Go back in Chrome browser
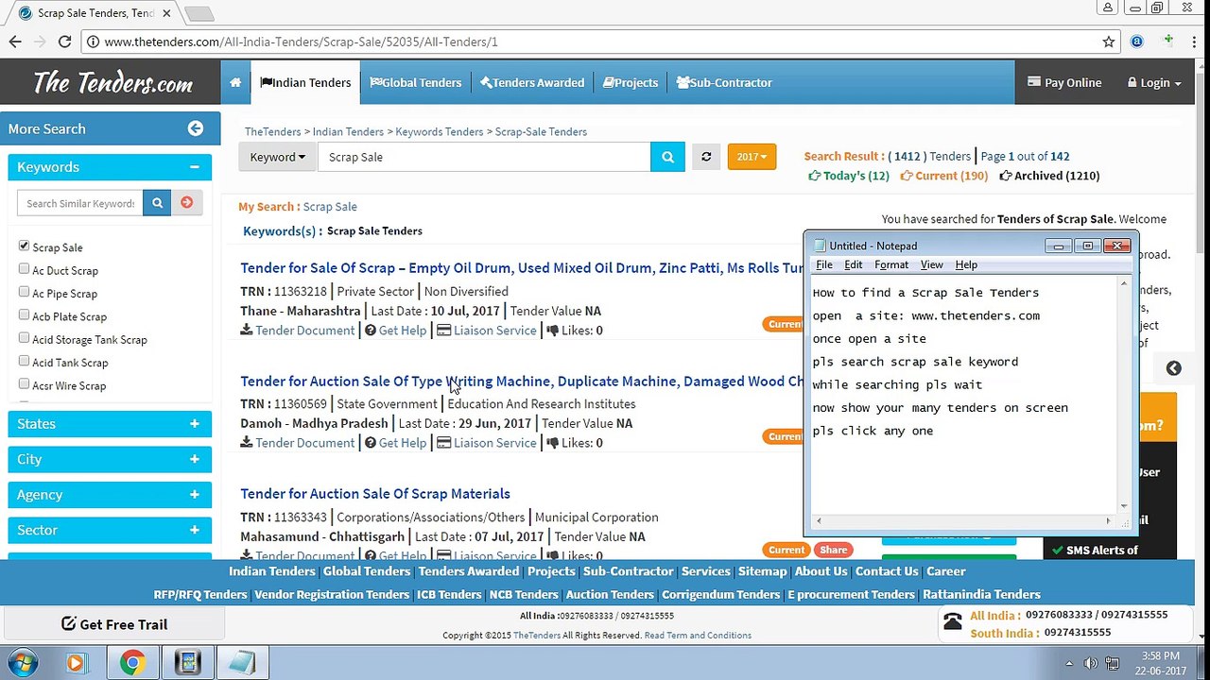Image resolution: width=1210 pixels, height=680 pixels. (15, 42)
